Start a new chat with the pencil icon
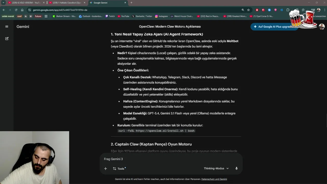 coord(7,39)
